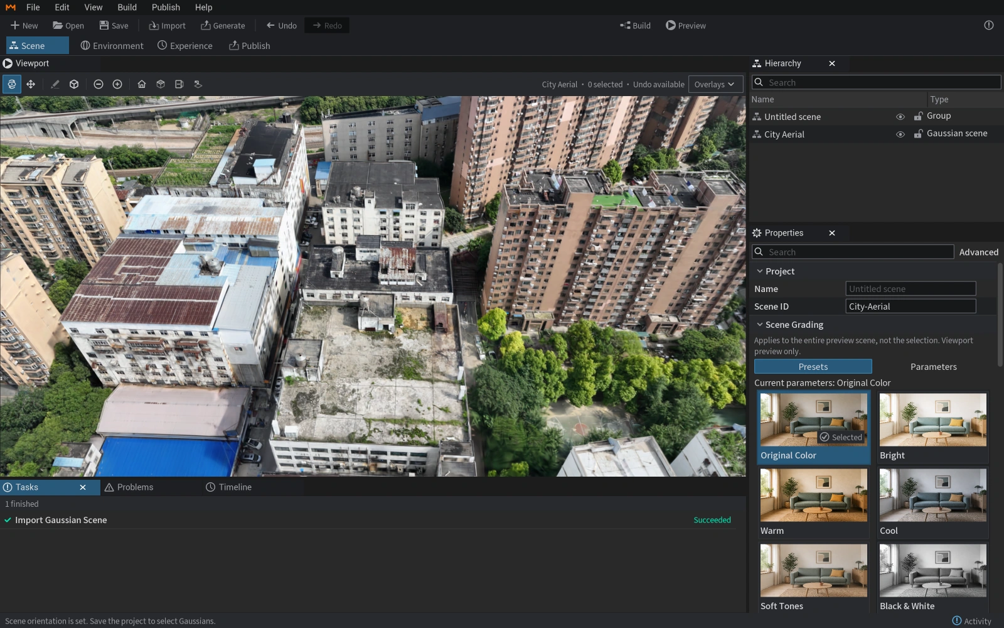Click the Scene ID input field
The height and width of the screenshot is (628, 1004).
(x=911, y=306)
